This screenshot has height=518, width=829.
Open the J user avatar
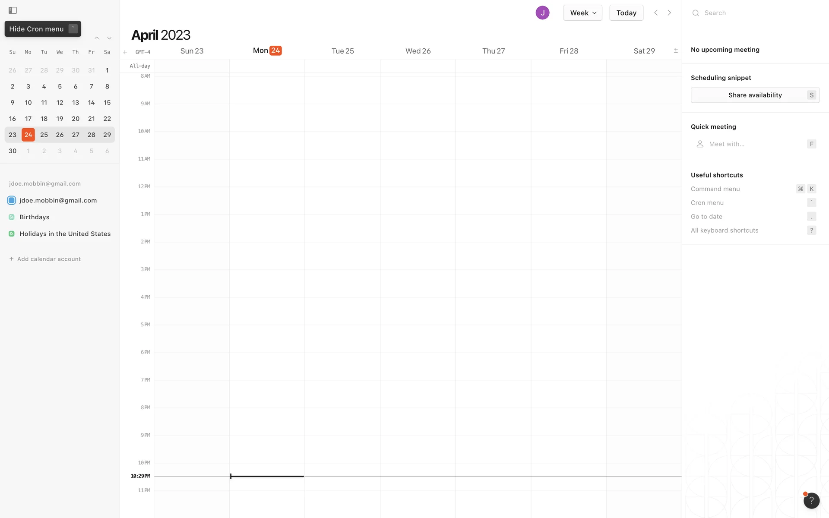pos(542,13)
